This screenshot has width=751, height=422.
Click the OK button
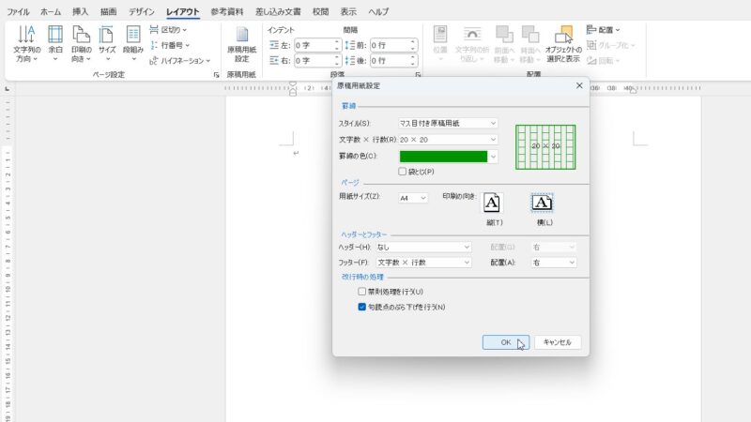pyautogui.click(x=506, y=342)
